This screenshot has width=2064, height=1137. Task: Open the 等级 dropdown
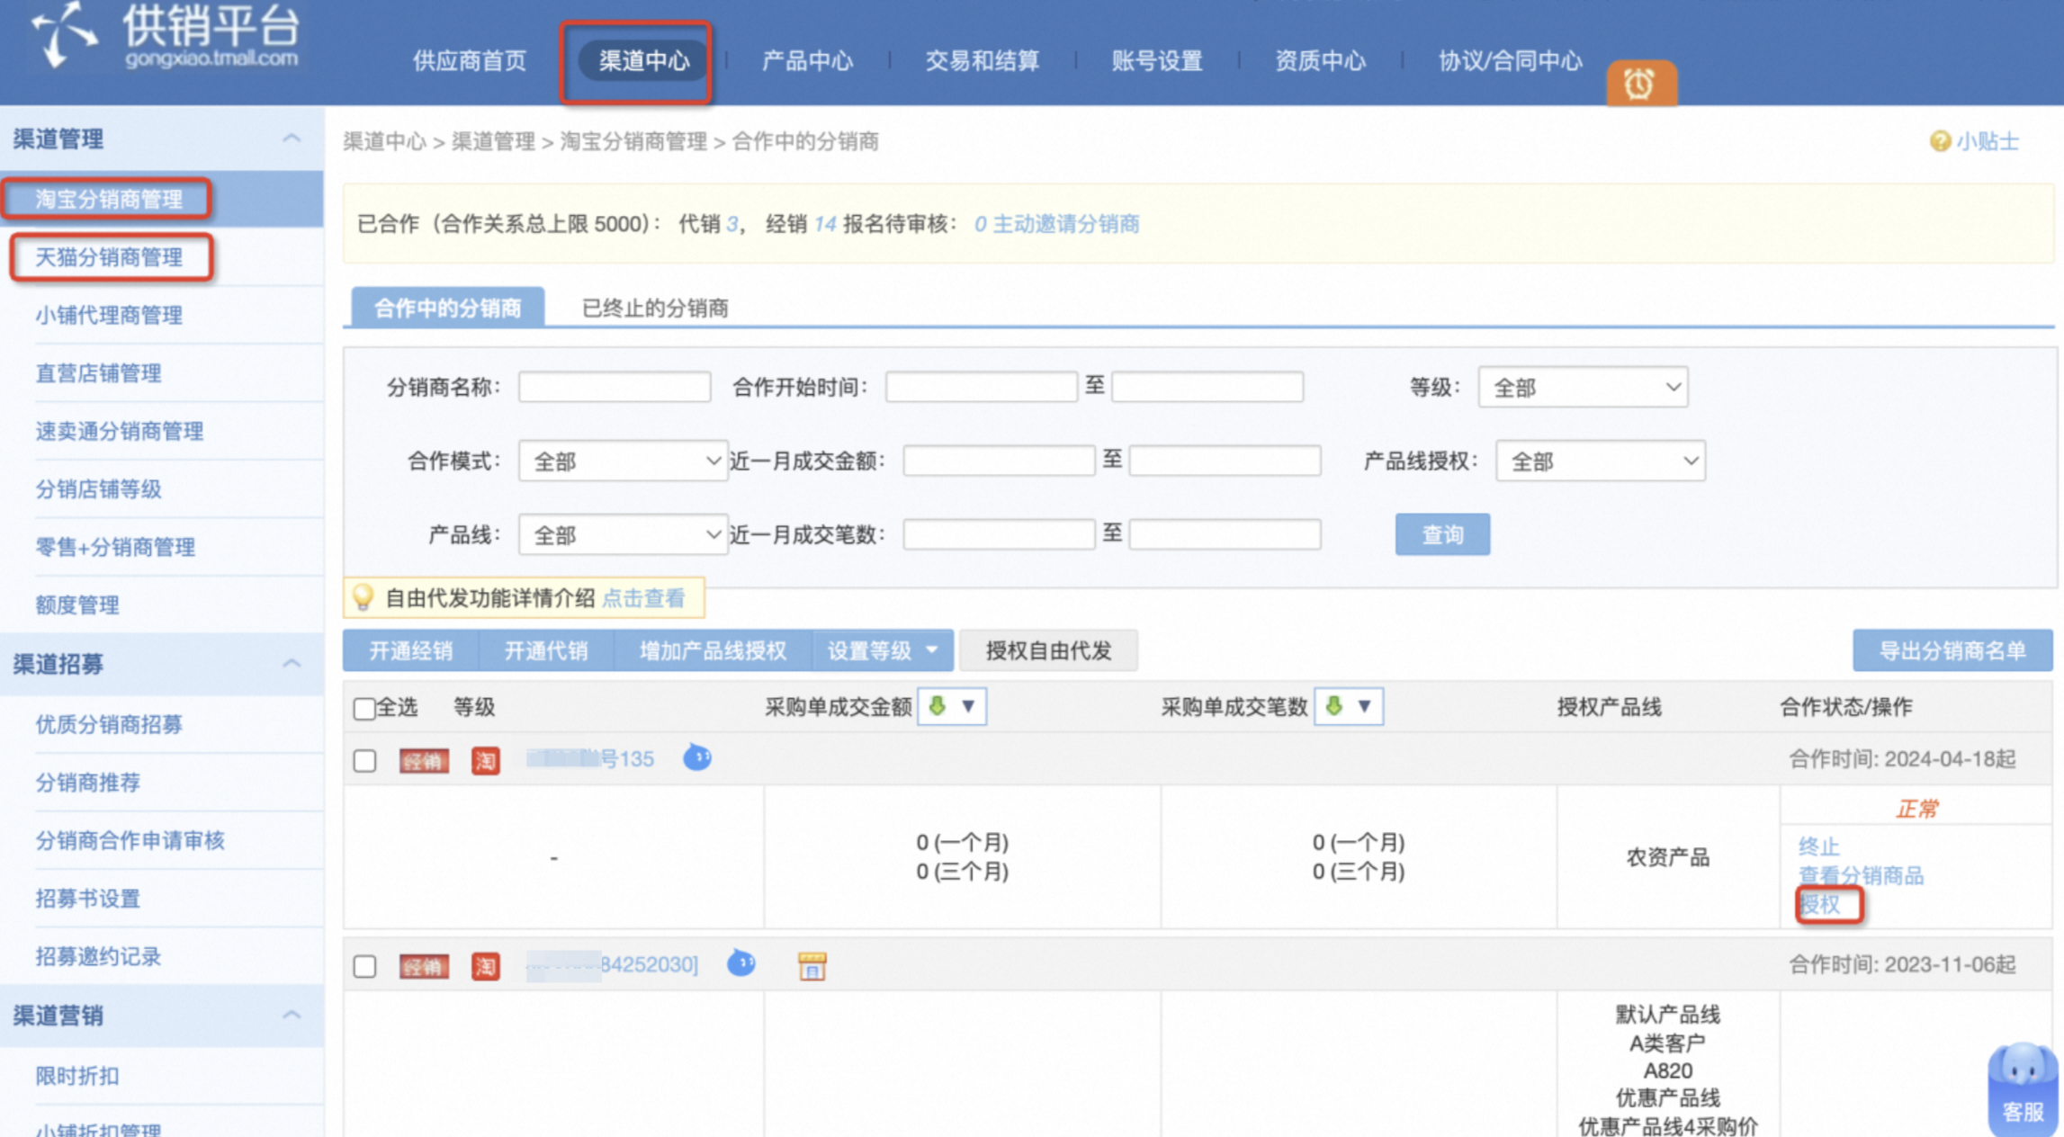click(1583, 388)
